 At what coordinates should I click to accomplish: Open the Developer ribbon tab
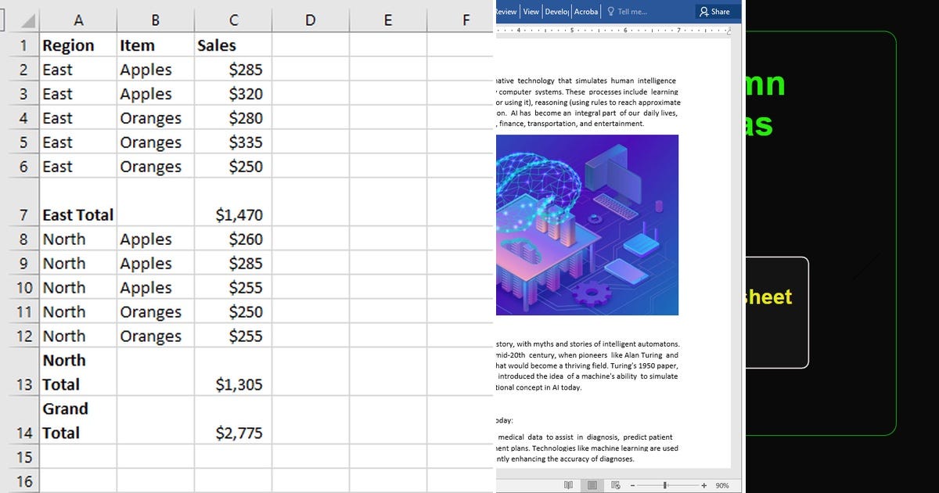(x=557, y=11)
